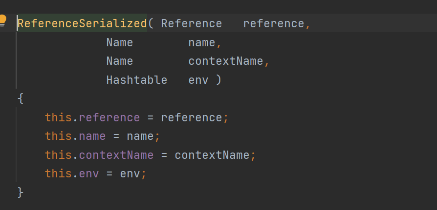Click the Name type before contextName parameter

119,61
